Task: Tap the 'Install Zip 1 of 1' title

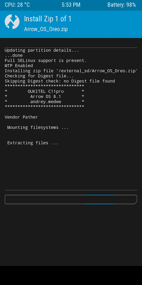Action: tap(48, 19)
